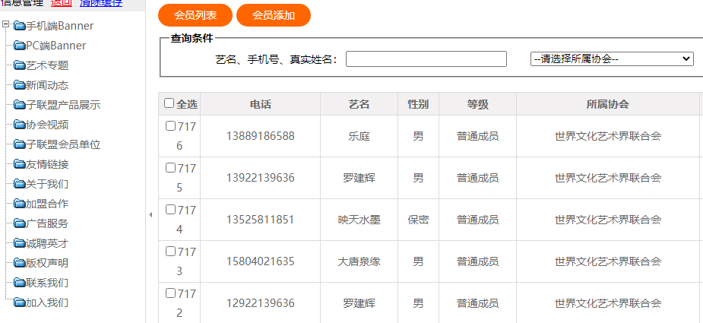Click the 所属协会 column header
Screen dimensions: 703x323
pos(608,104)
